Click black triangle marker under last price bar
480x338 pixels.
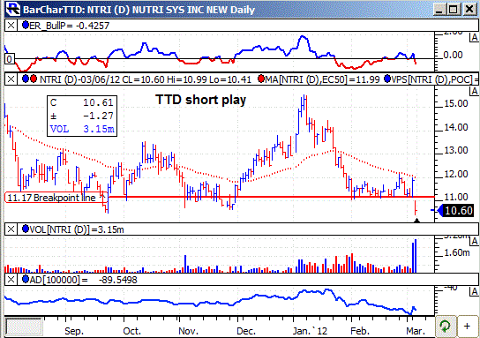(x=417, y=220)
